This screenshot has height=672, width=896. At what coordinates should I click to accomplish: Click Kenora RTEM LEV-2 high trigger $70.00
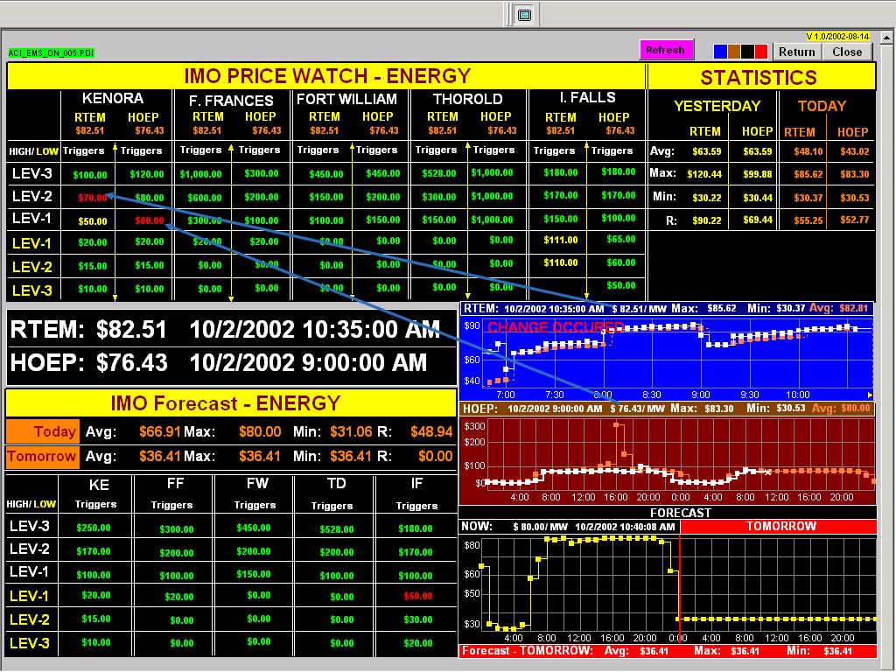(92, 198)
